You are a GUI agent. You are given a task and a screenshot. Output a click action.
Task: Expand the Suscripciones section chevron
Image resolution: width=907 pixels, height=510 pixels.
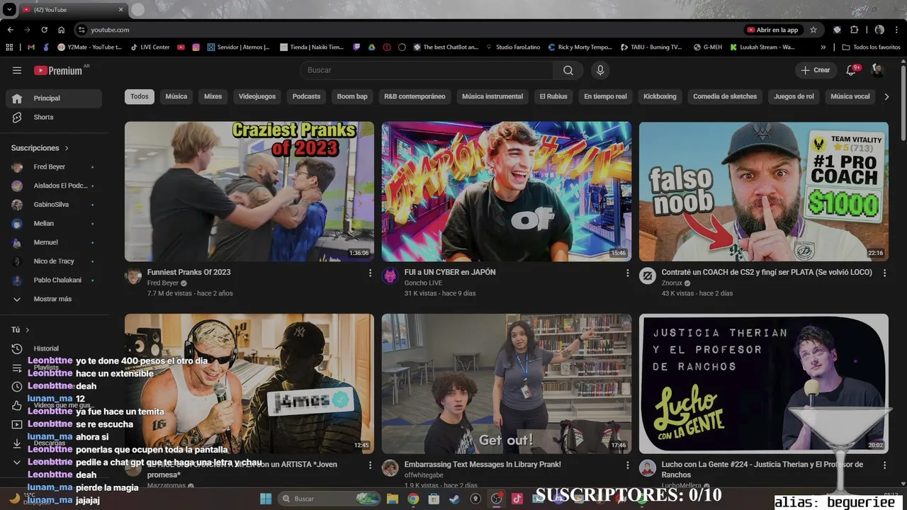pos(67,148)
